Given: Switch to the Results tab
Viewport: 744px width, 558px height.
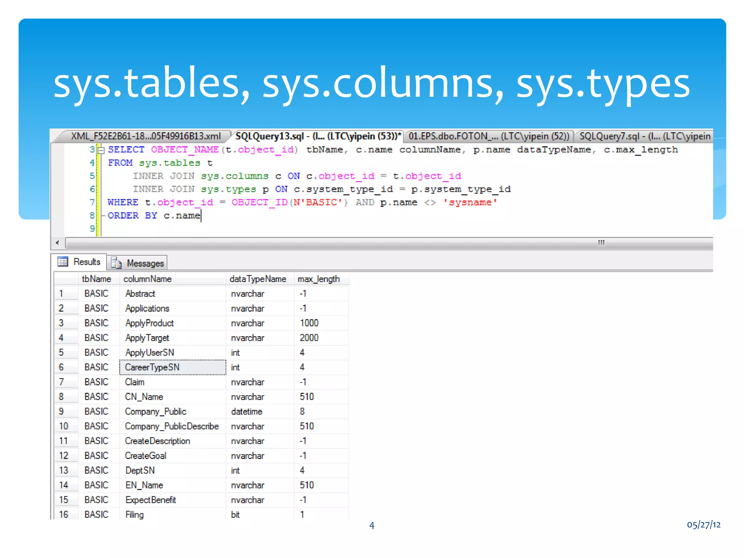Looking at the screenshot, I should [x=86, y=262].
